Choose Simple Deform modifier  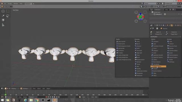pyautogui.click(x=158, y=66)
